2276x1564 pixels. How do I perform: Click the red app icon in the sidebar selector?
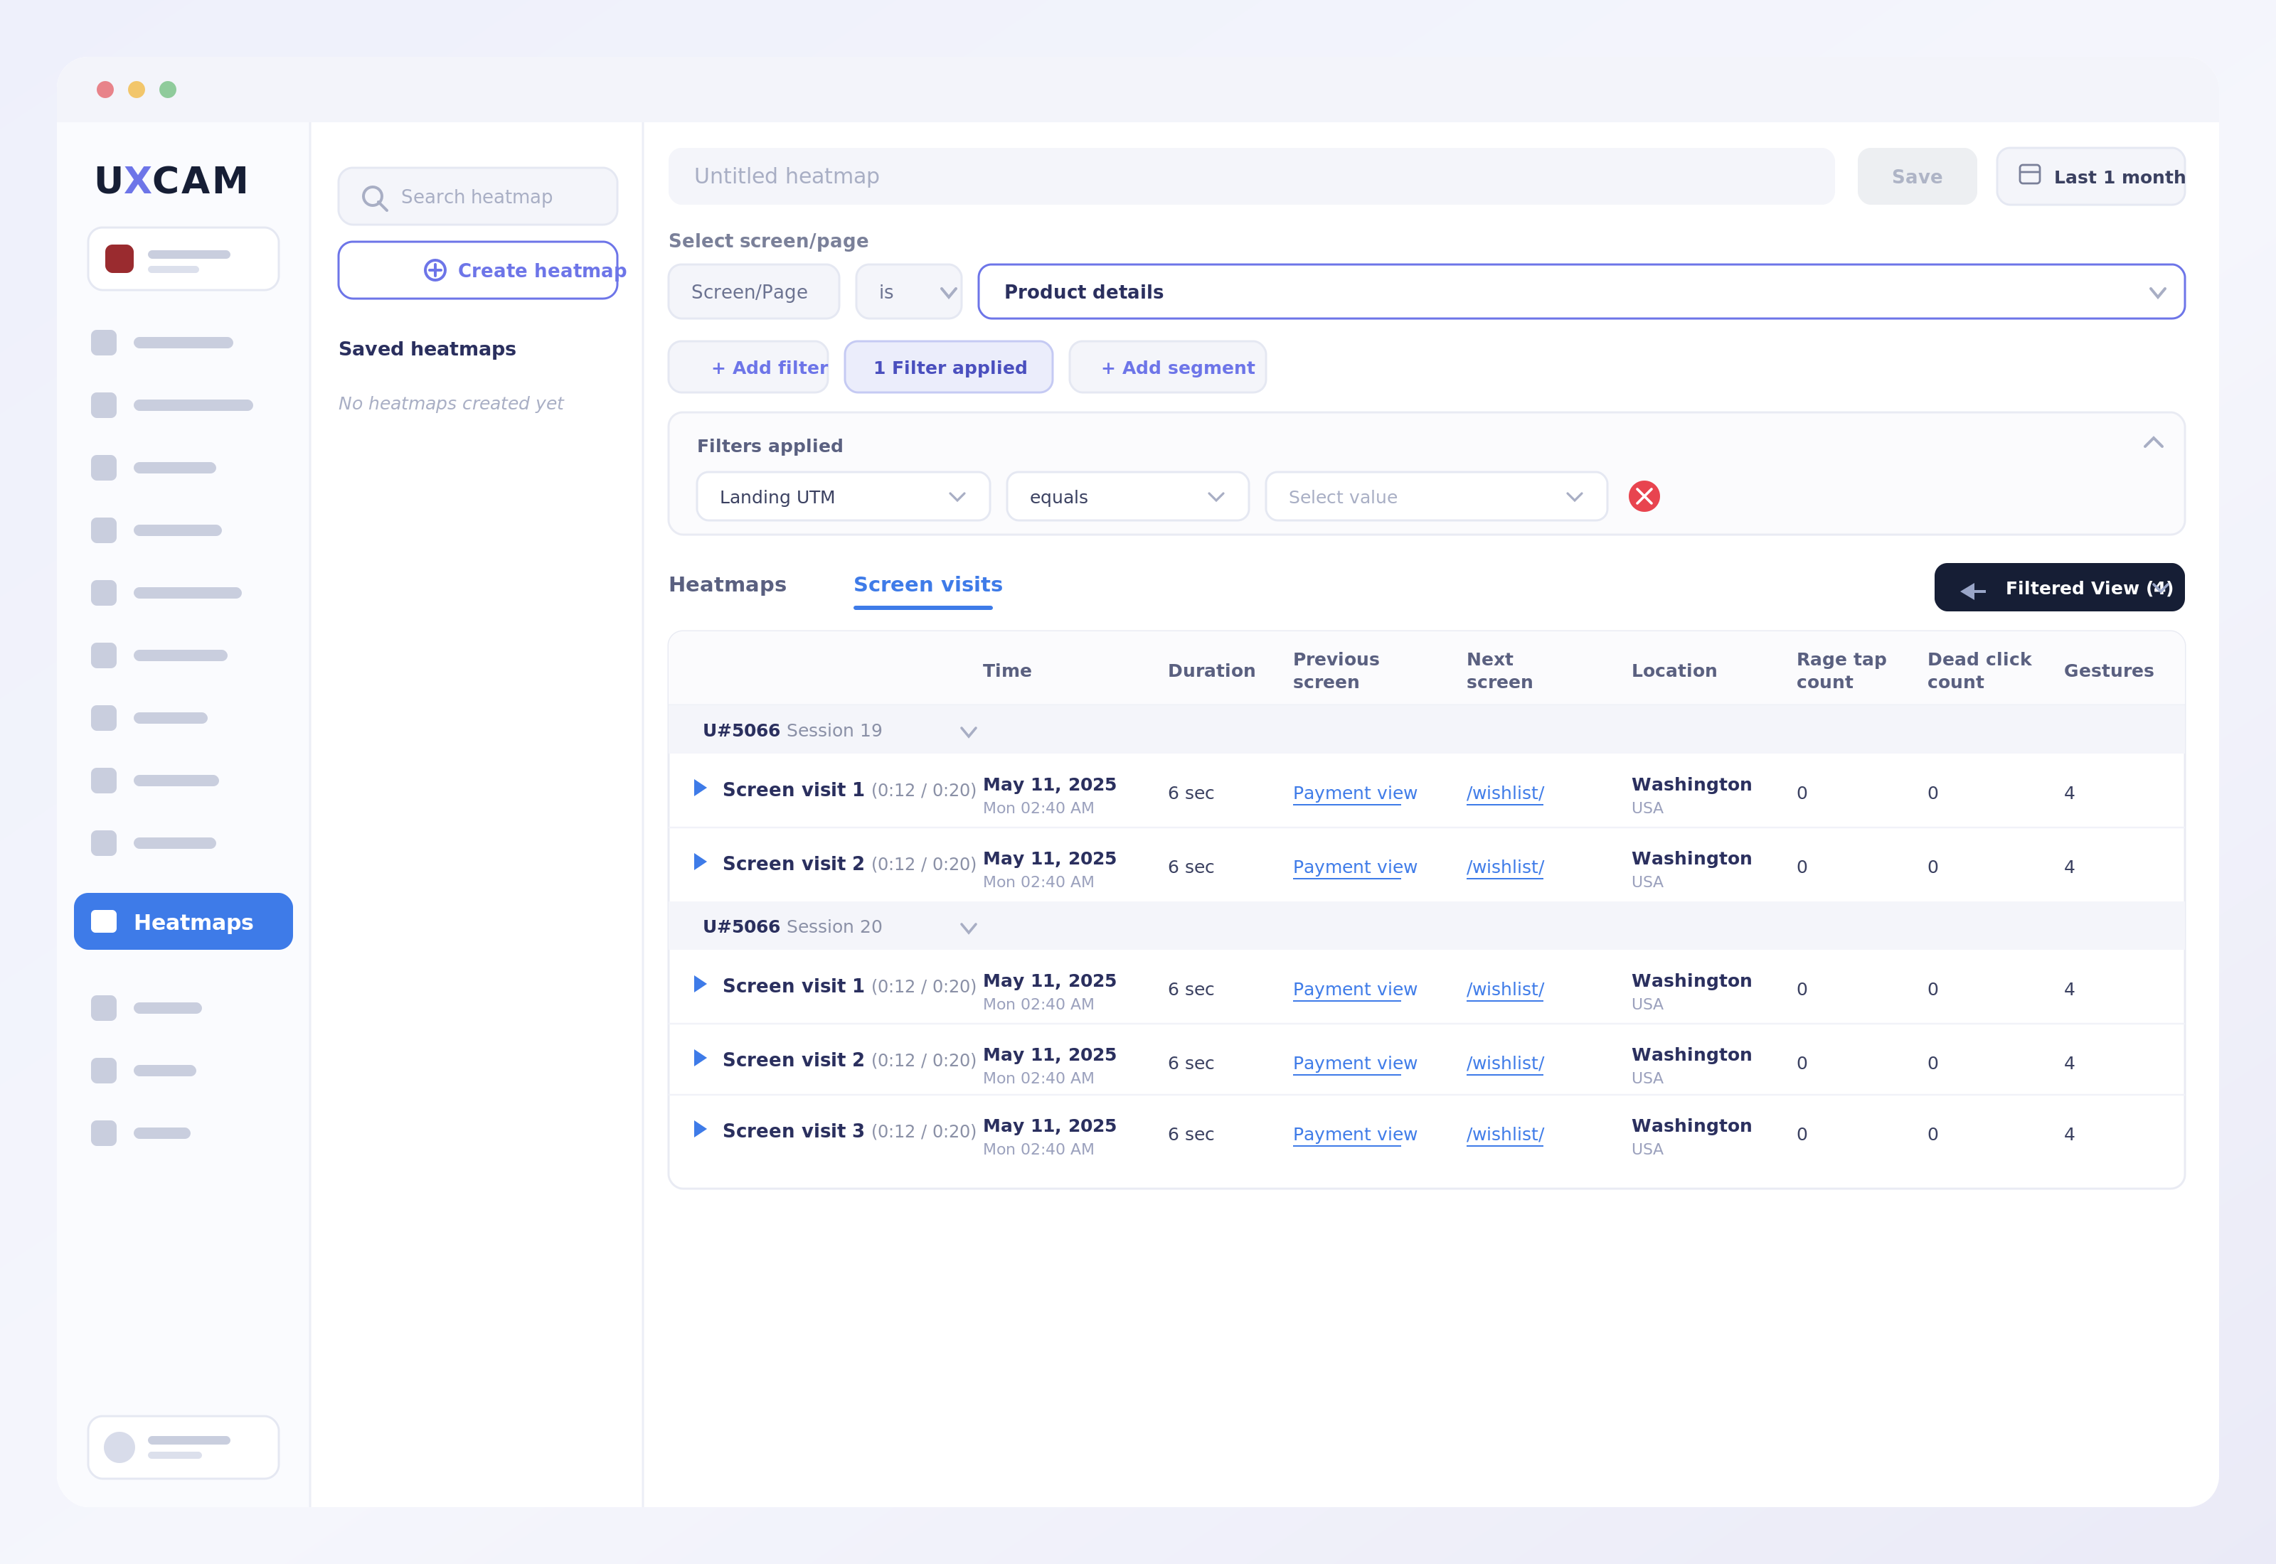coord(119,259)
